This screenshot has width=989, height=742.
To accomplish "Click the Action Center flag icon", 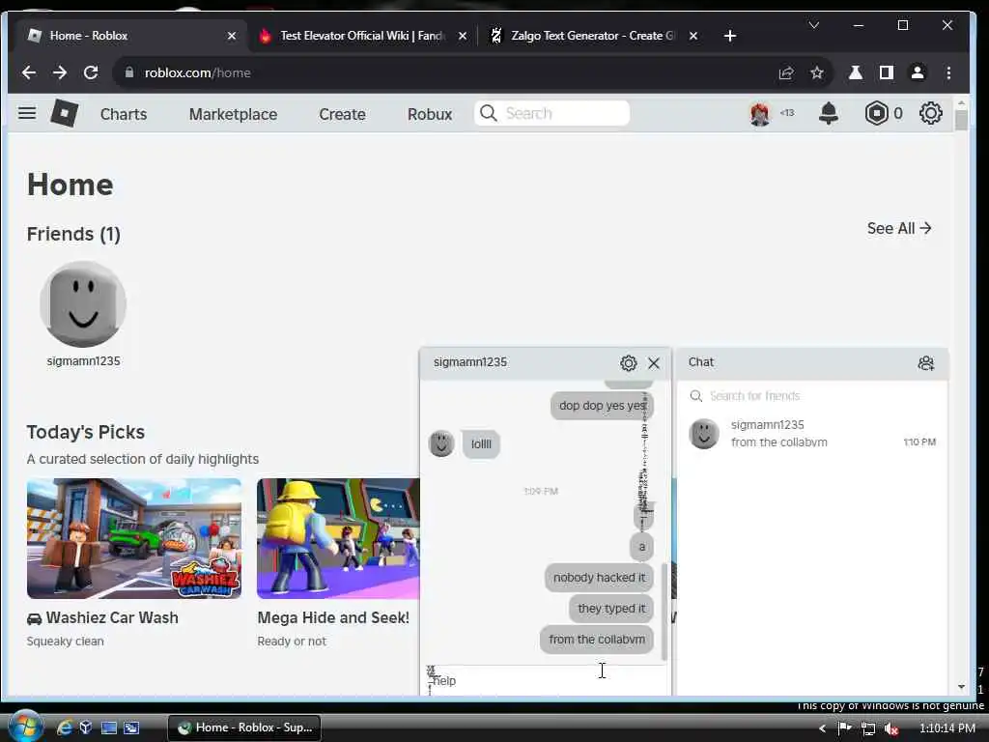I will tap(844, 728).
